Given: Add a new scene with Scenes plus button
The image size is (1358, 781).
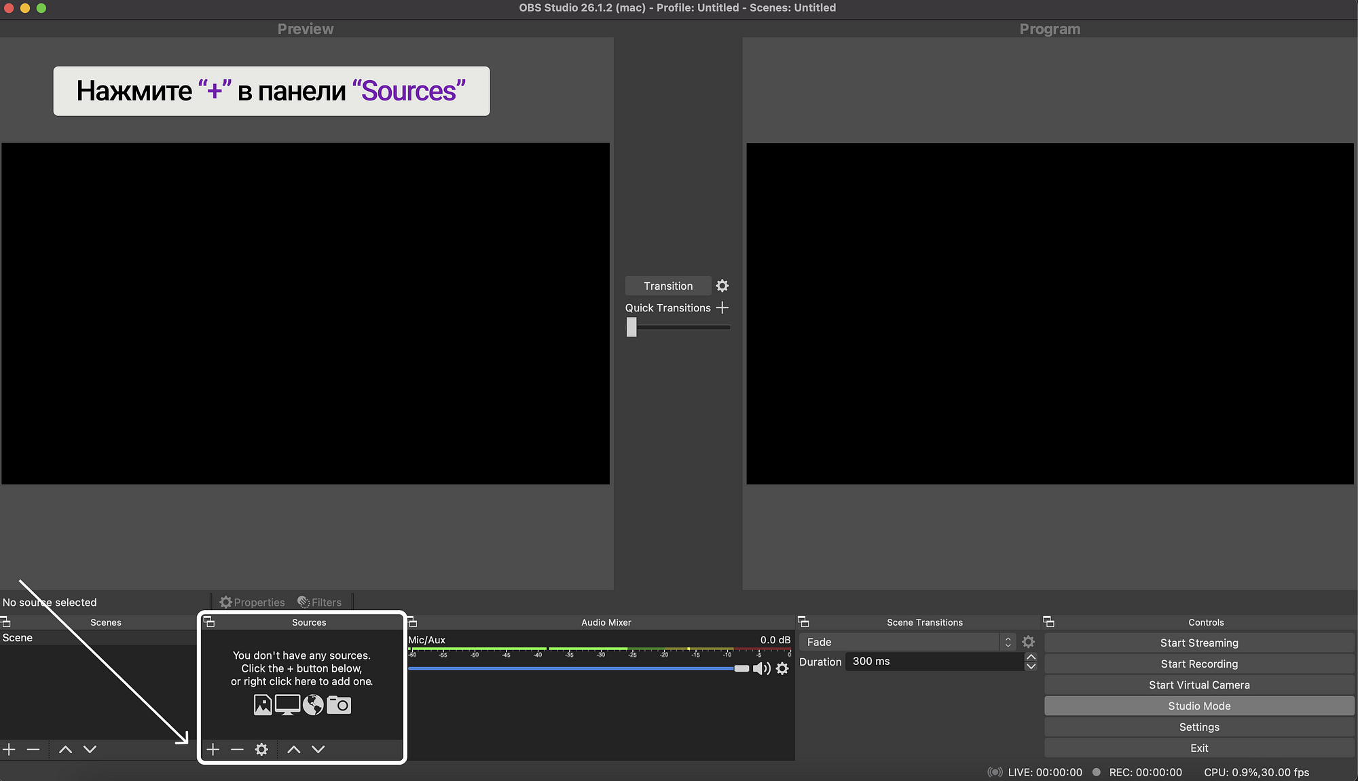Looking at the screenshot, I should coord(9,749).
